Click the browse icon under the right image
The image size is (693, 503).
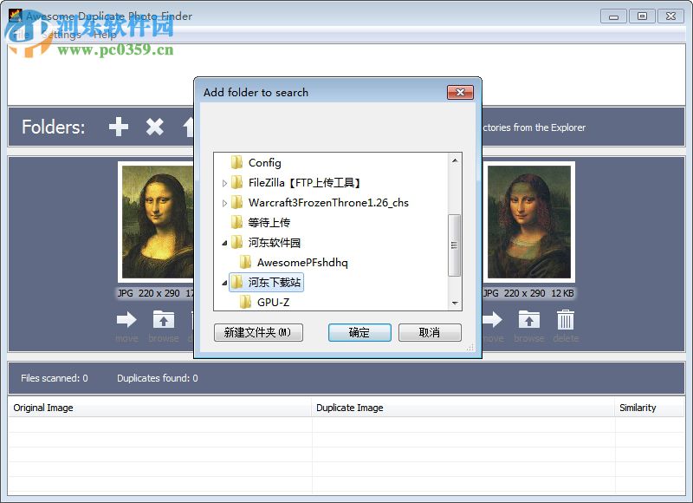pyautogui.click(x=528, y=321)
